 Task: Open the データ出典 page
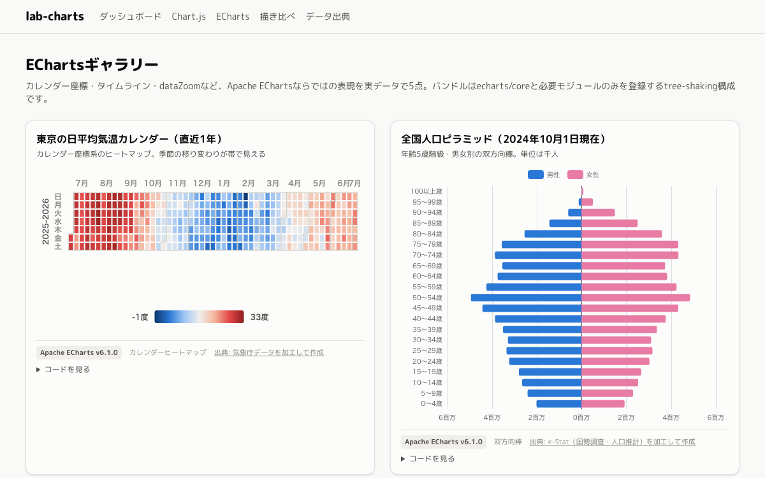(x=328, y=17)
